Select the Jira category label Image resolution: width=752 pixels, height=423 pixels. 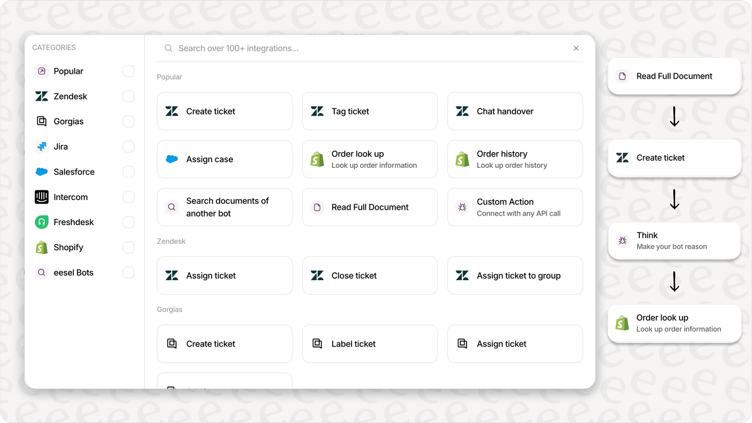pos(61,147)
